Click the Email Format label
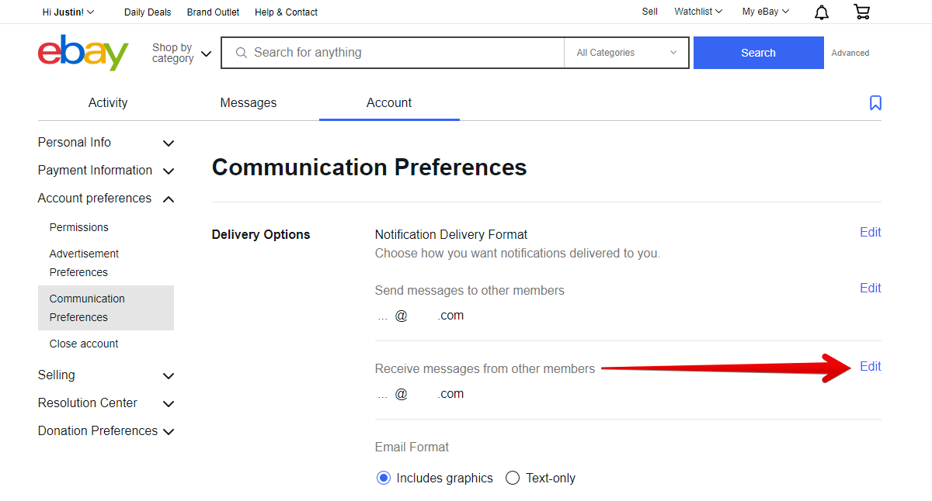932x501 pixels. (x=412, y=447)
